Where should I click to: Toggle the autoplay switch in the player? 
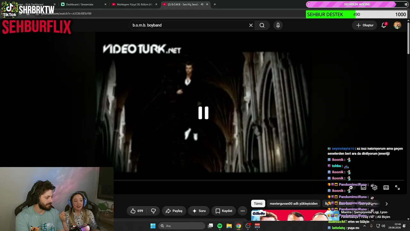[351, 188]
